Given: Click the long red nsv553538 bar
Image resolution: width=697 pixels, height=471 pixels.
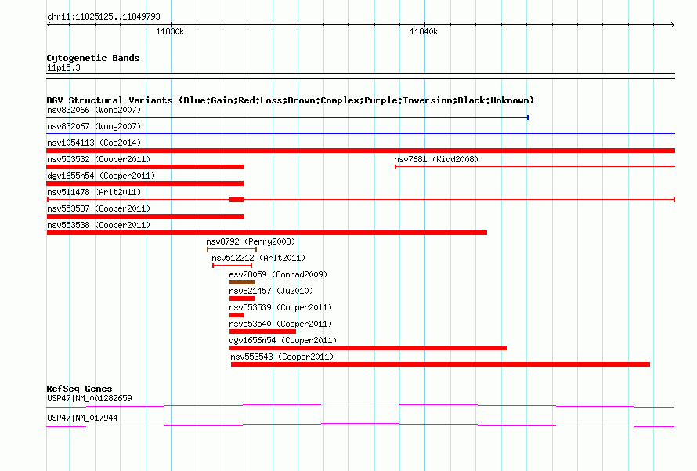Looking at the screenshot, I should click(x=267, y=233).
